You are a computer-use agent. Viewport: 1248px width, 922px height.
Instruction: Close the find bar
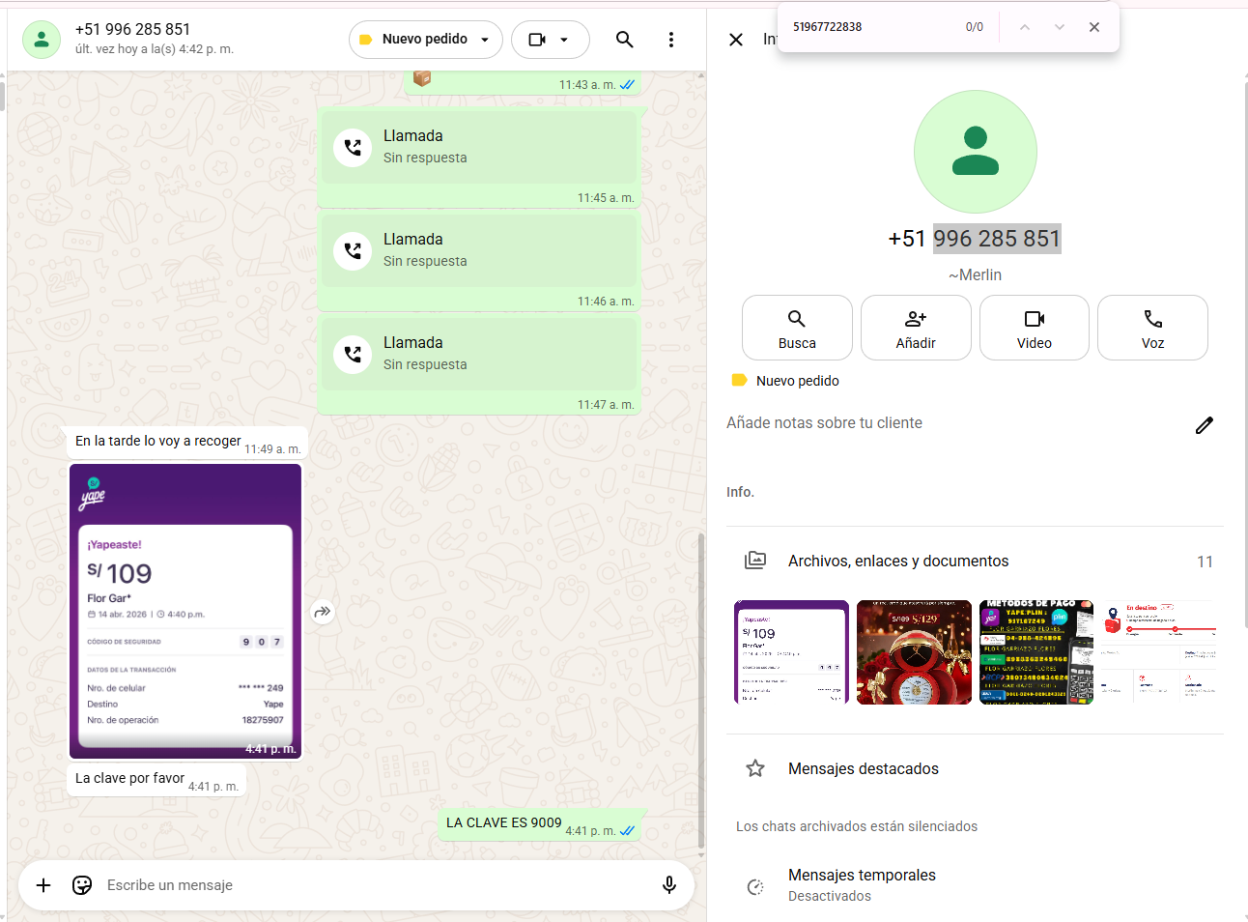coord(1094,27)
